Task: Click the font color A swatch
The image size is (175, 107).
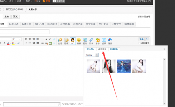Action: coord(8,43)
